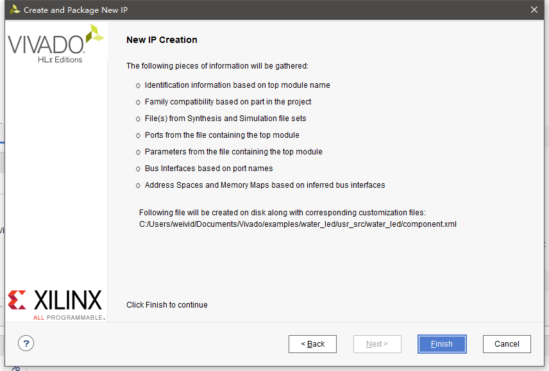Select the 'New IP Creation' heading
This screenshot has height=371, width=549.
click(x=162, y=40)
